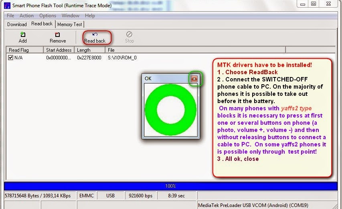Click the greyed Stop toolbar icon
The width and height of the screenshot is (342, 209).
tap(130, 37)
